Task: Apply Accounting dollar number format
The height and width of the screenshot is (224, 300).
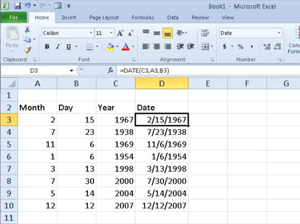Action: click(225, 46)
